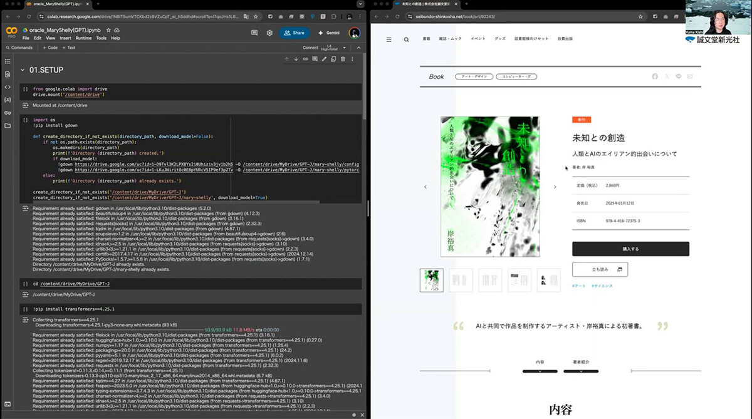This screenshot has height=419, width=752.
Task: Share the book on X
Action: [x=667, y=76]
